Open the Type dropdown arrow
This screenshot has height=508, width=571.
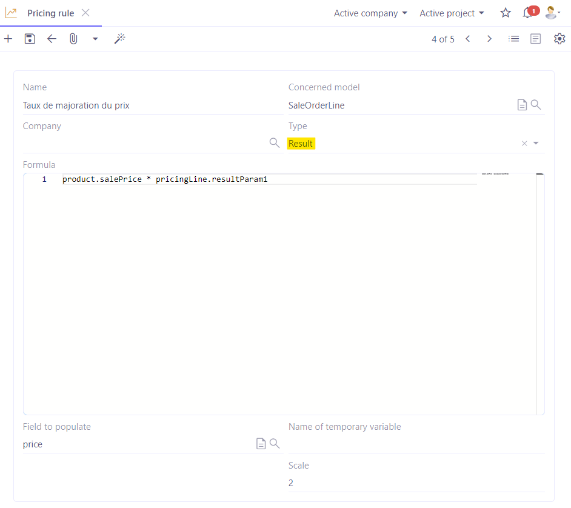click(x=536, y=144)
